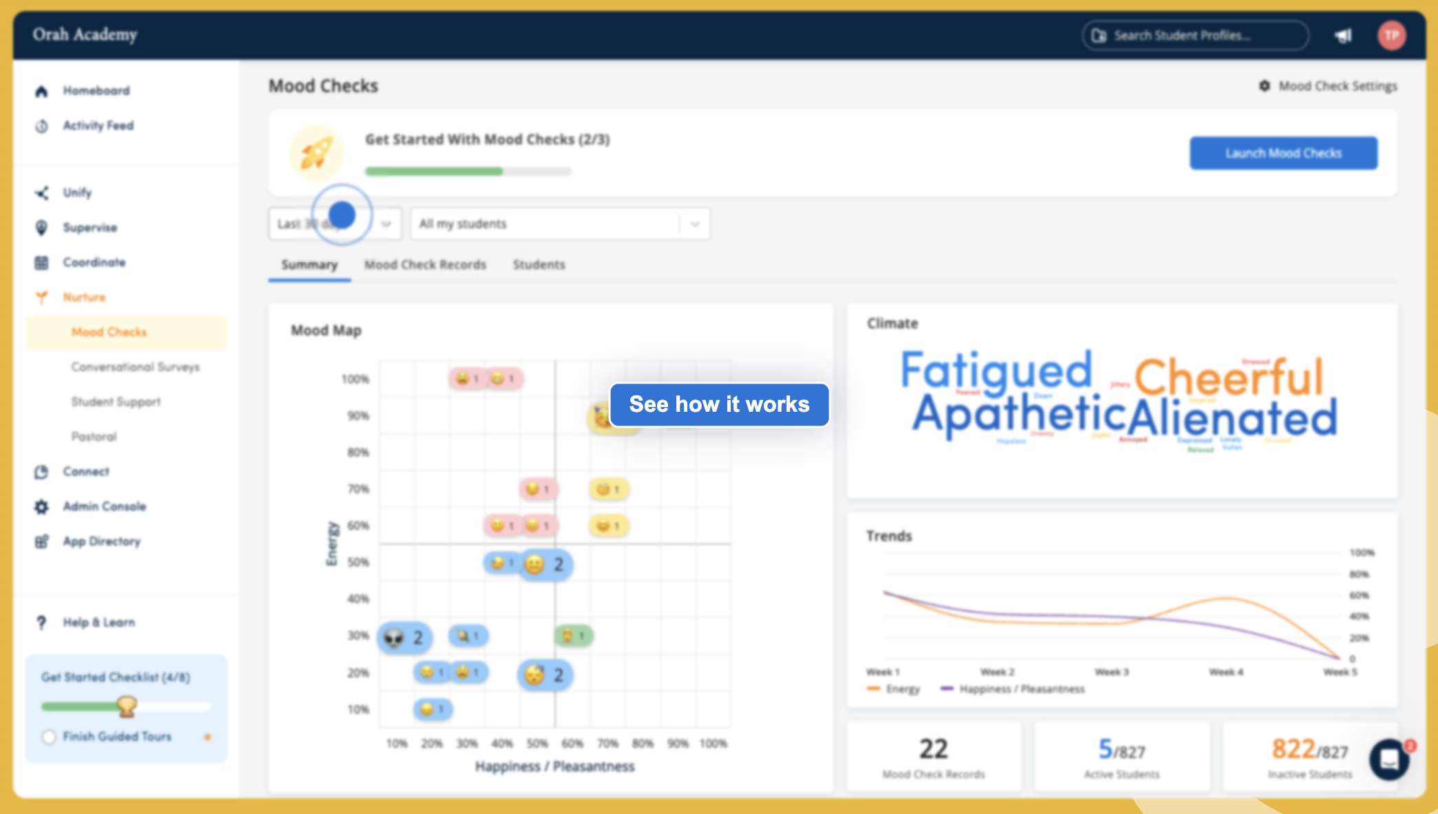Screen dimensions: 1438x814
Task: Click See how it works
Action: (x=718, y=404)
